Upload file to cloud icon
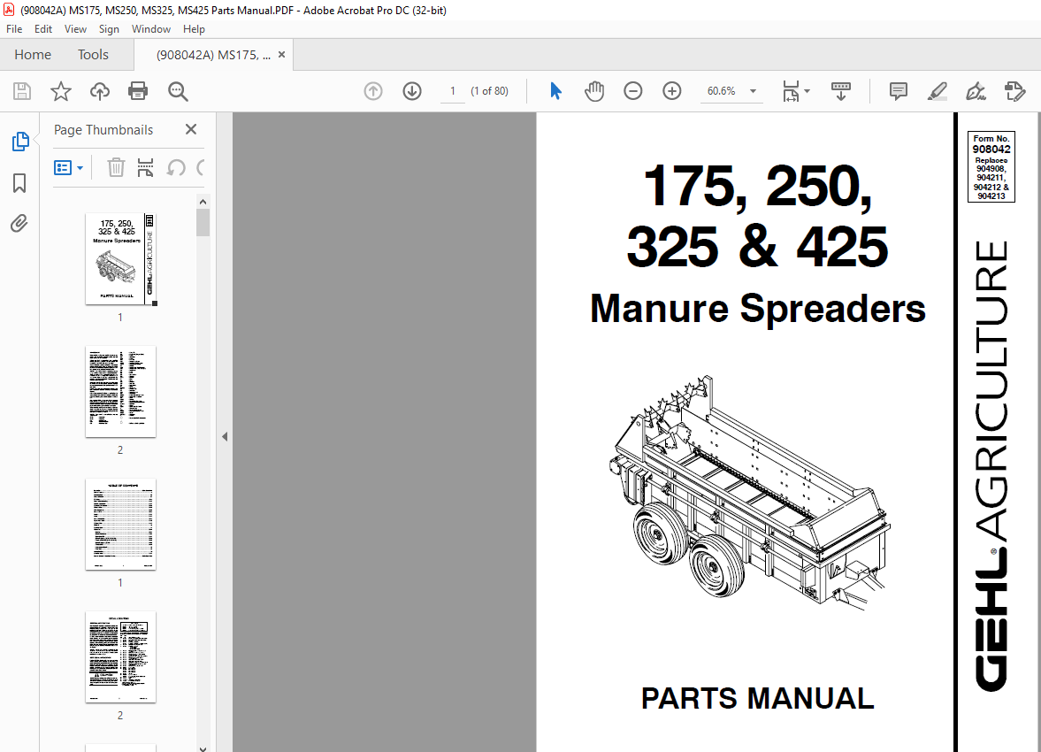This screenshot has width=1041, height=752. tap(100, 91)
